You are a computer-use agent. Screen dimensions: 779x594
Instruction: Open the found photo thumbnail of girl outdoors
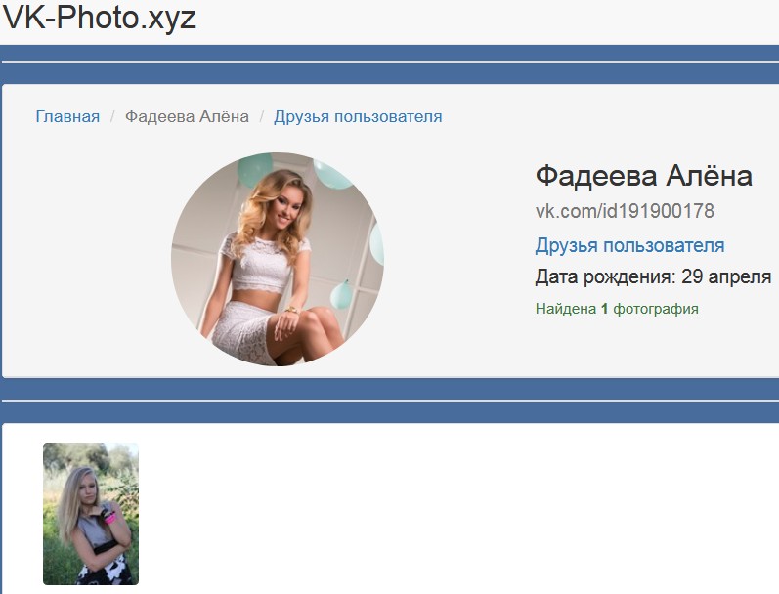(x=91, y=514)
